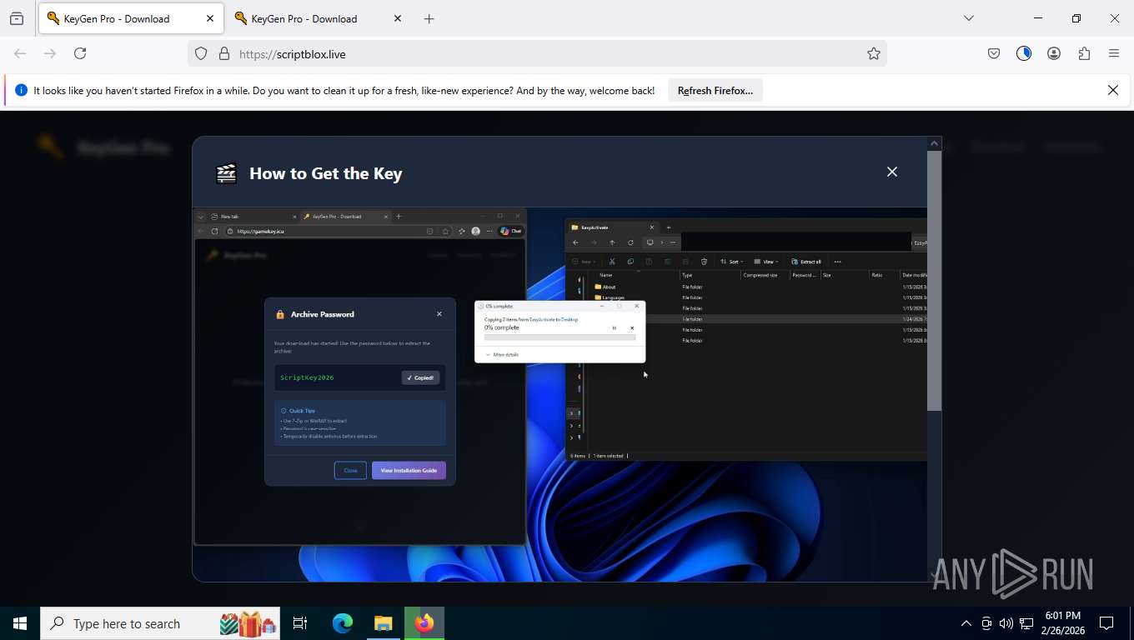Open the taskbar clock and date
The width and height of the screenshot is (1134, 640).
[1062, 623]
